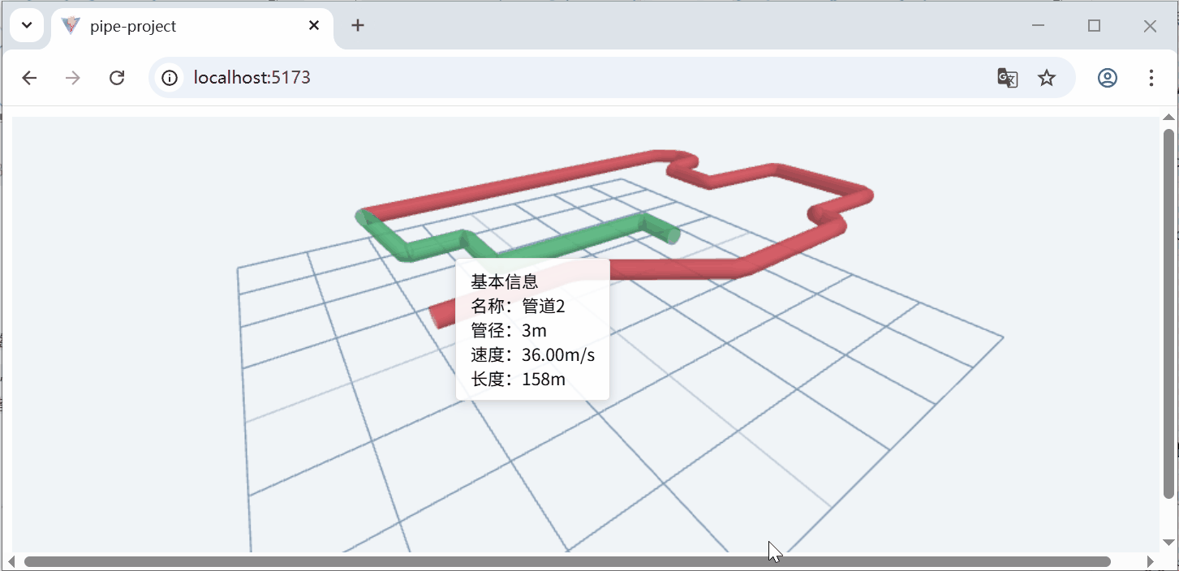Click the long red pipe along top

(519, 182)
